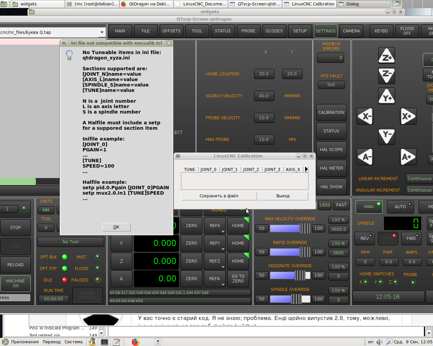Confirm the ini warning with OK
Viewport: 433px width, 346px height.
click(116, 227)
